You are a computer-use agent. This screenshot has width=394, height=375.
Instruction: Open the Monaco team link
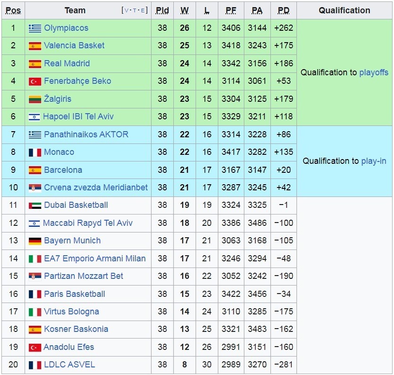(59, 152)
